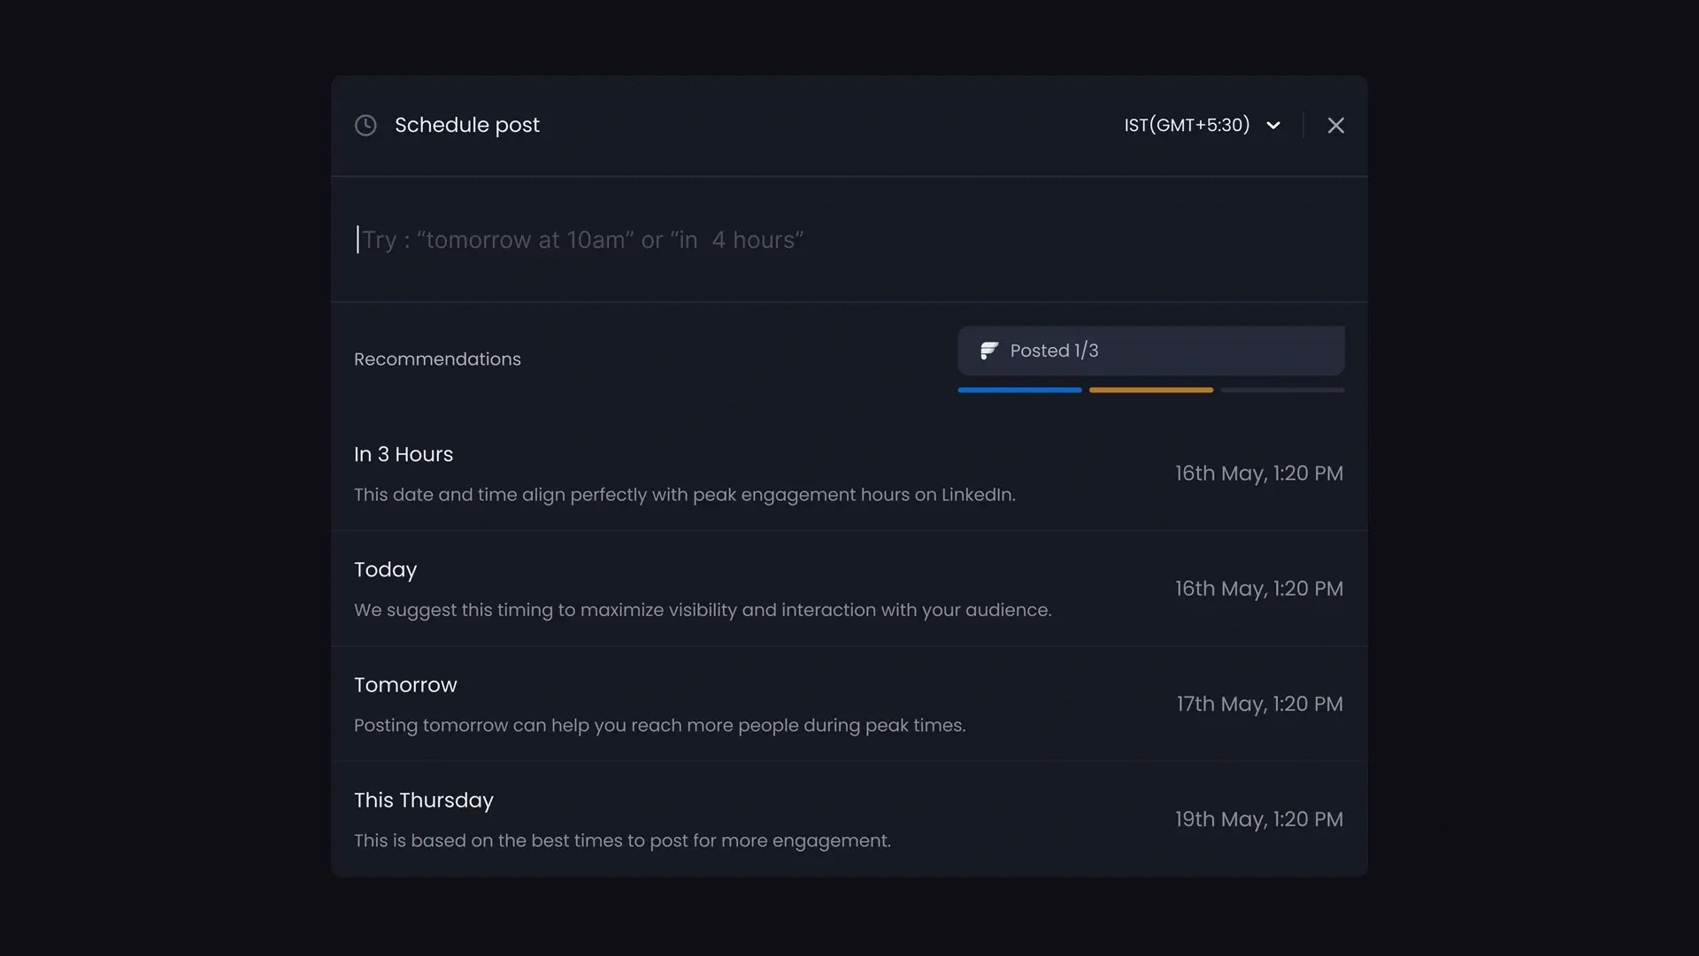Click the orange progress bar segment
The image size is (1699, 956).
pyautogui.click(x=1150, y=389)
